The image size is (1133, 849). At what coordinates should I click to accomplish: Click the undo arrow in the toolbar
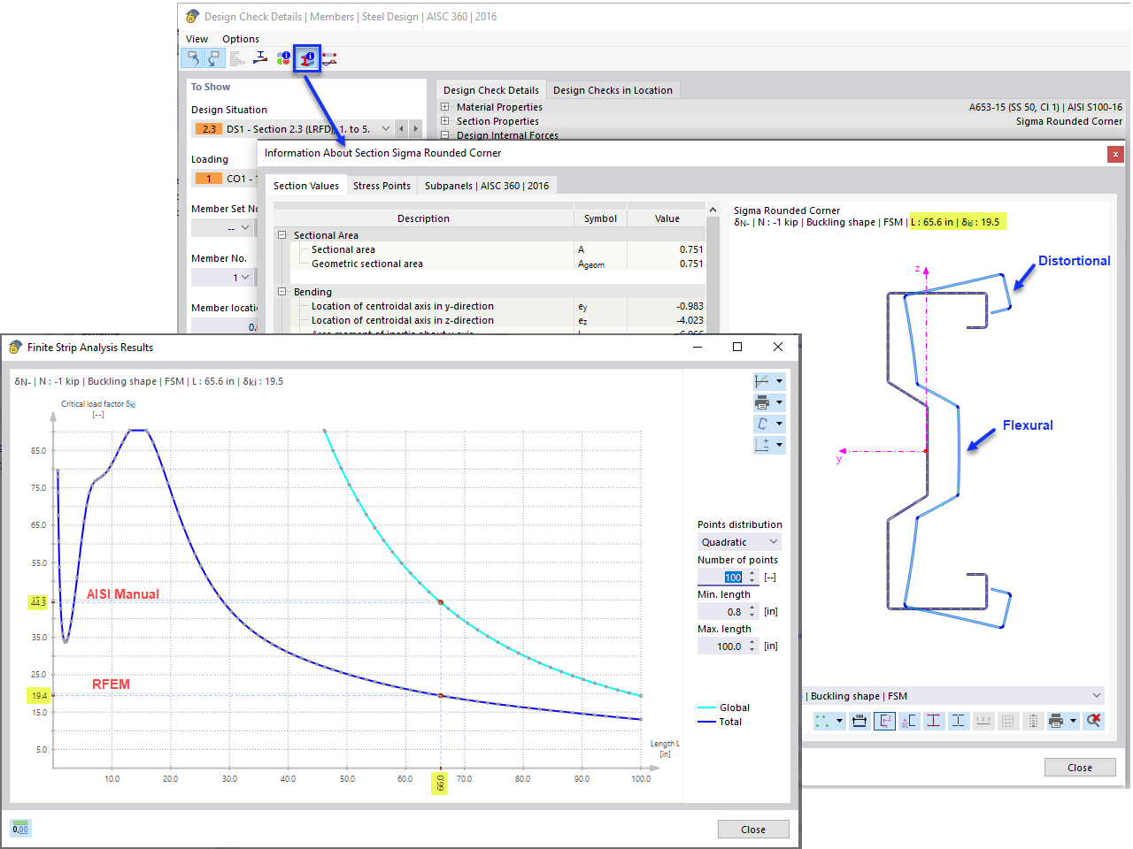click(193, 57)
